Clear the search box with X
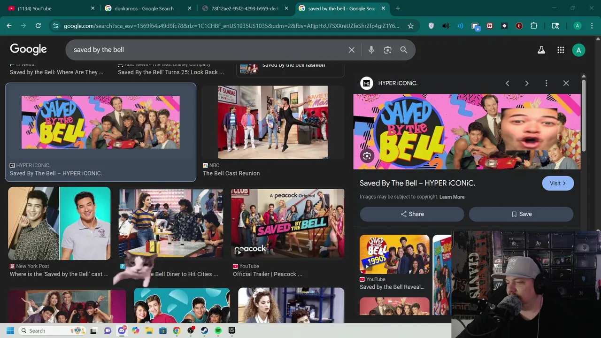Image resolution: width=601 pixels, height=338 pixels. 352,50
